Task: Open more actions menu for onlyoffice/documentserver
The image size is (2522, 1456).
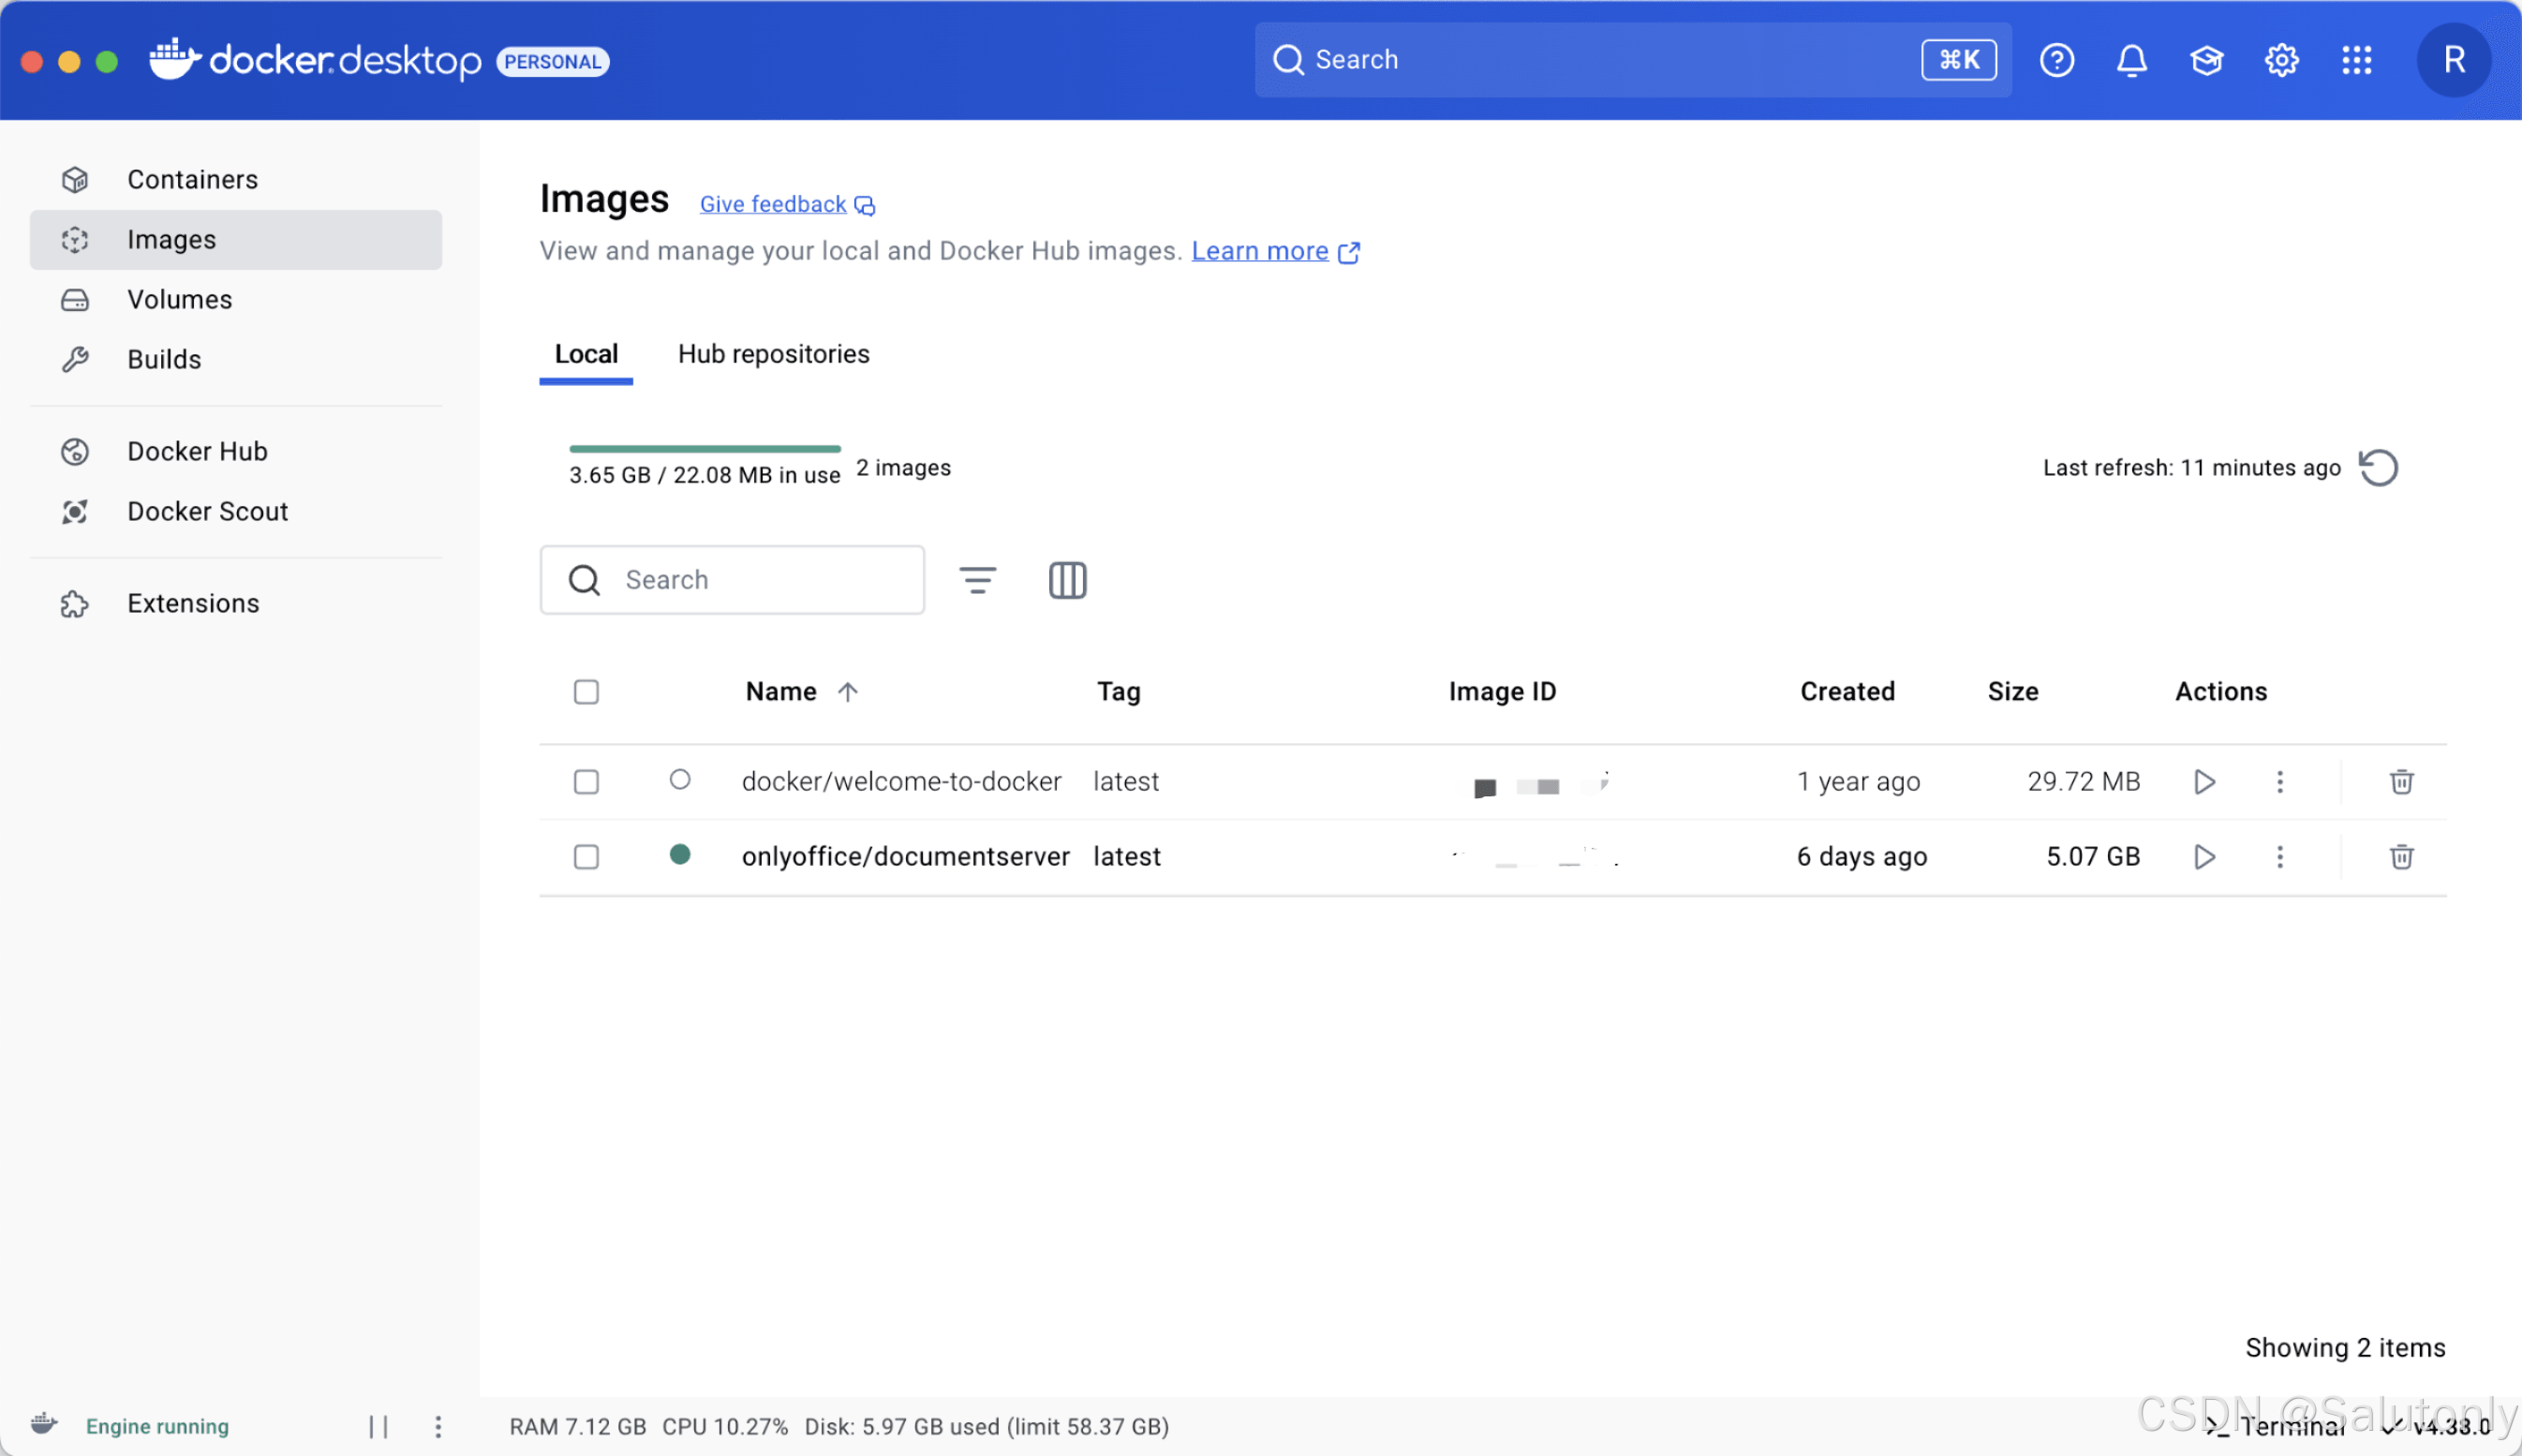Action: pyautogui.click(x=2279, y=857)
